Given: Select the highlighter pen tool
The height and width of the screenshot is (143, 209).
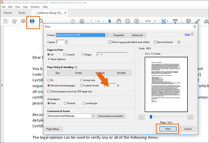Looking at the screenshot, I should pos(197,21).
